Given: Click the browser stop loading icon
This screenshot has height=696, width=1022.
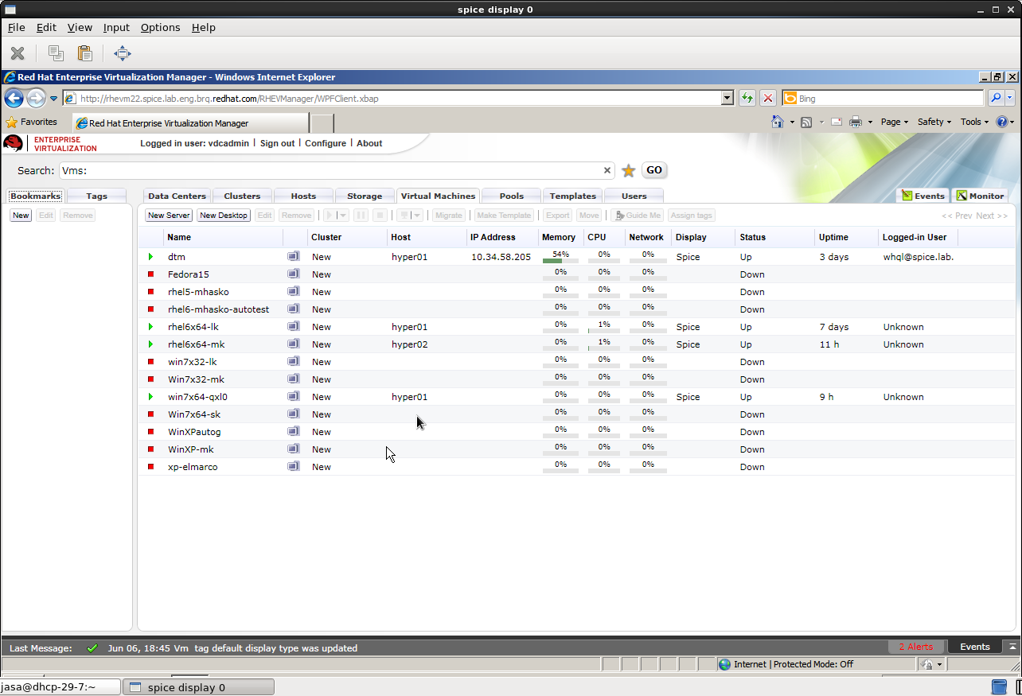Looking at the screenshot, I should tap(767, 98).
